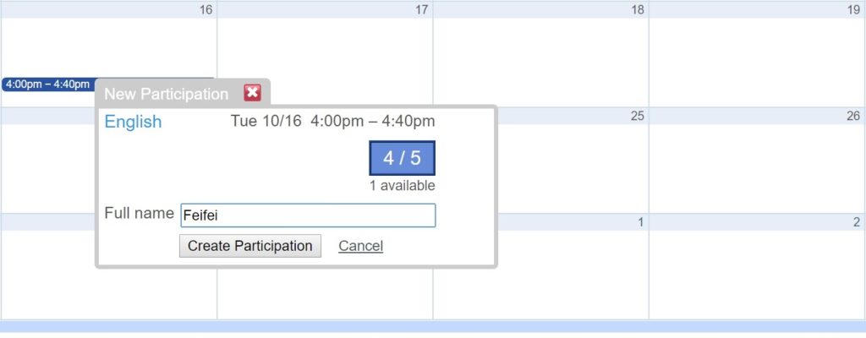The image size is (866, 338).
Task: Select the 4 / 5 capacity indicator box
Action: pos(402,158)
